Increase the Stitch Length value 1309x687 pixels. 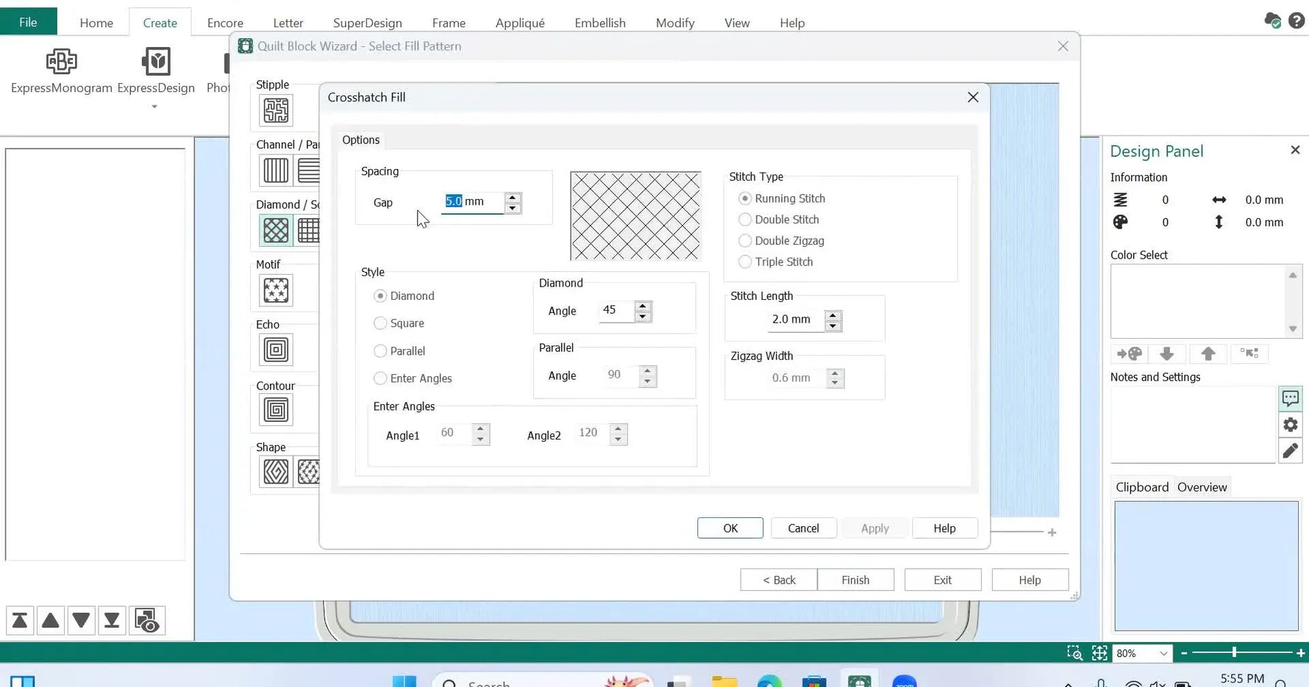[833, 315]
